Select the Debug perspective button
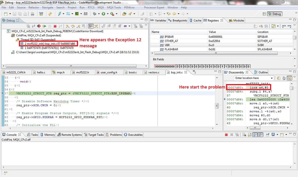 tap(275, 14)
